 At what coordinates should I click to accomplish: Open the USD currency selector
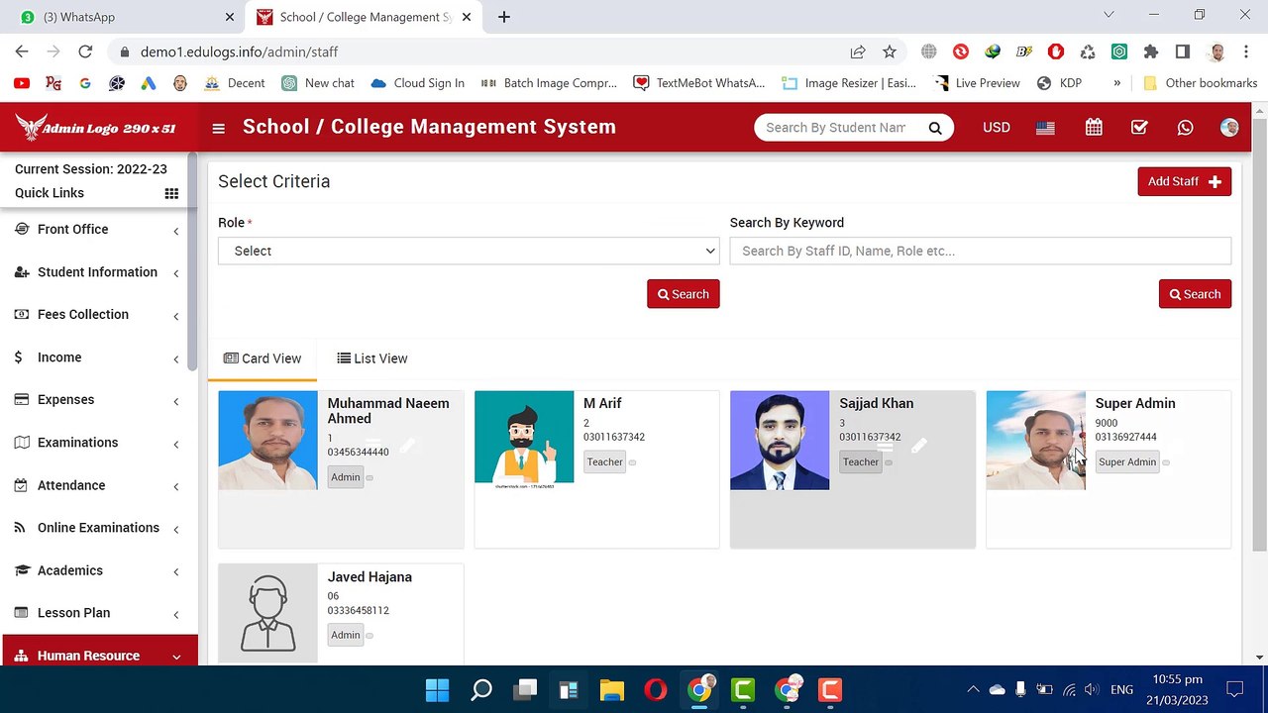click(x=997, y=128)
